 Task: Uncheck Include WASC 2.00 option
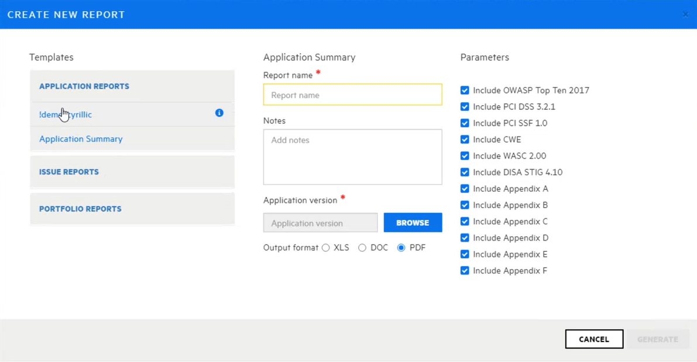tap(465, 156)
